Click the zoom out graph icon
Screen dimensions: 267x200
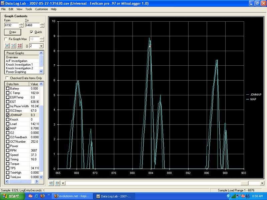(x=14, y=46)
